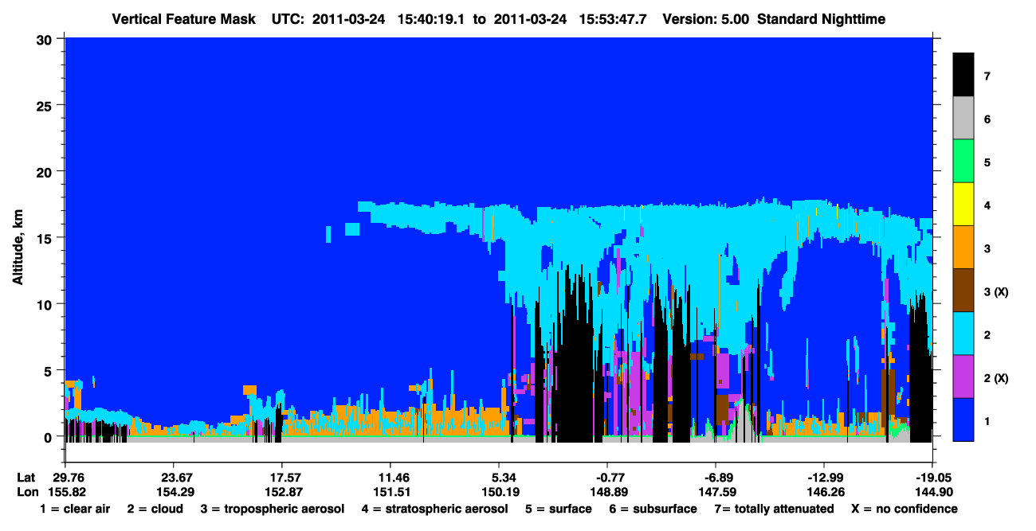Click the colorbar label '2 (X)'
This screenshot has height=531, width=1036.
[995, 377]
